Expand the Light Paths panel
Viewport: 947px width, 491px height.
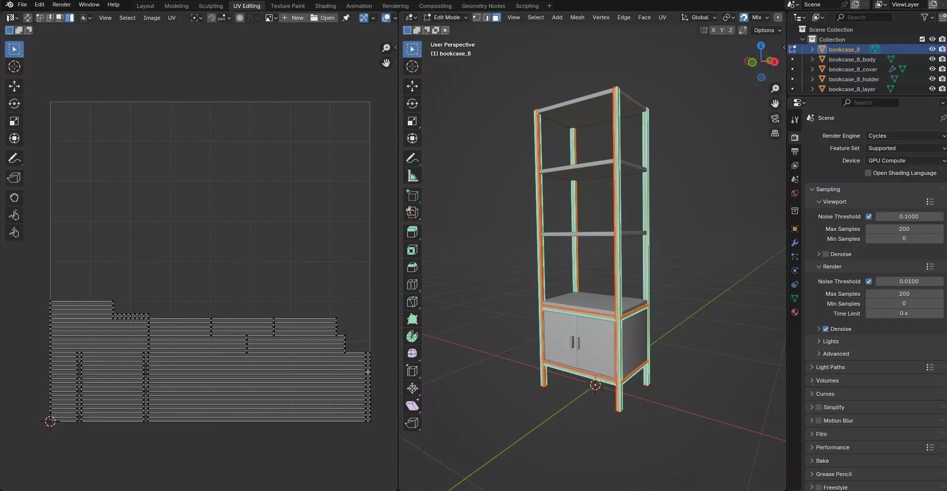coord(830,367)
